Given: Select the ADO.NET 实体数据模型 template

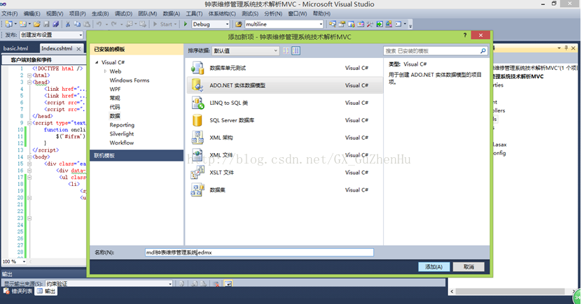Looking at the screenshot, I should coord(285,85).
